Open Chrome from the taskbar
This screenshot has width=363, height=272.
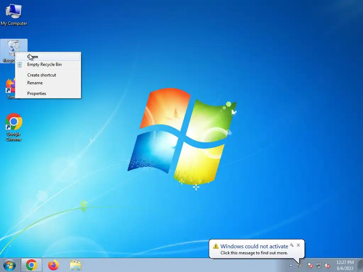32,265
